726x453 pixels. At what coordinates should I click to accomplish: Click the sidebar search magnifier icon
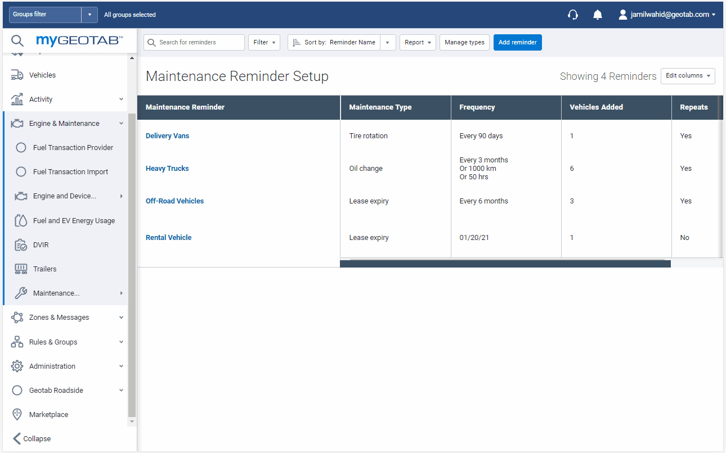[17, 41]
